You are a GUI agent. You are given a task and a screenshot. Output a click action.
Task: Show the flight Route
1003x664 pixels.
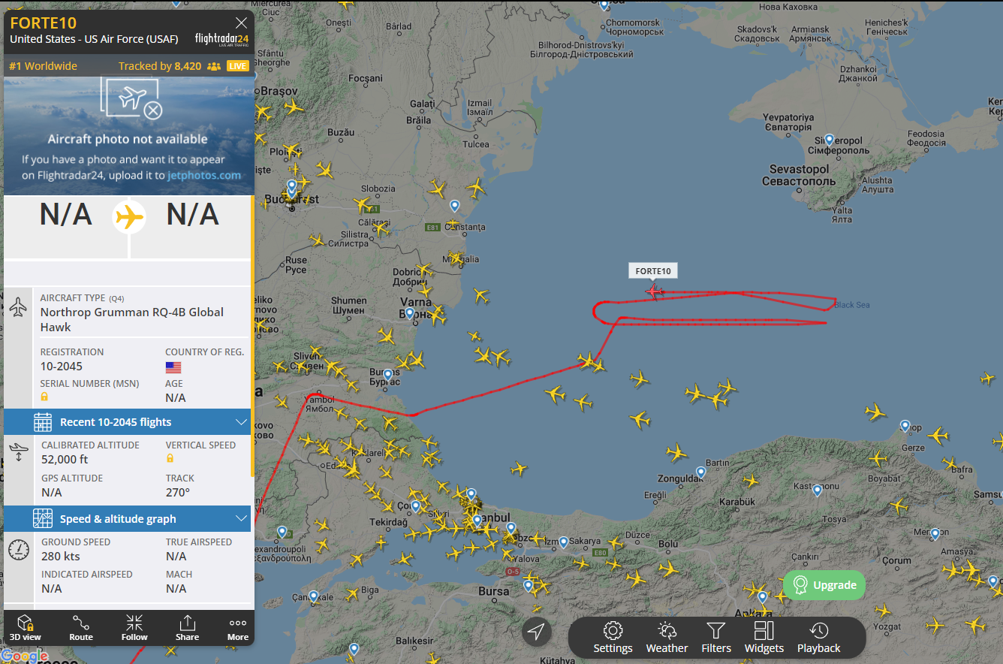click(x=81, y=627)
